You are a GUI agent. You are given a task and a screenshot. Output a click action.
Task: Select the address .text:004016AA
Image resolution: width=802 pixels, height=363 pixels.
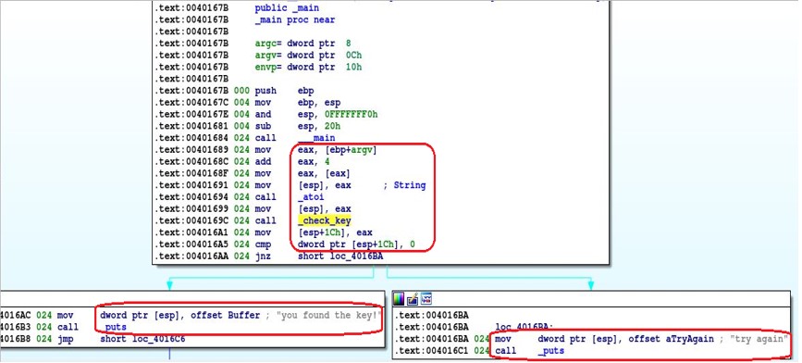click(x=191, y=256)
